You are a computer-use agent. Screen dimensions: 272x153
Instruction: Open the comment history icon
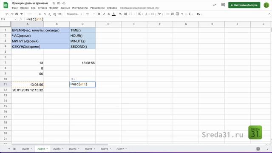point(223,5)
